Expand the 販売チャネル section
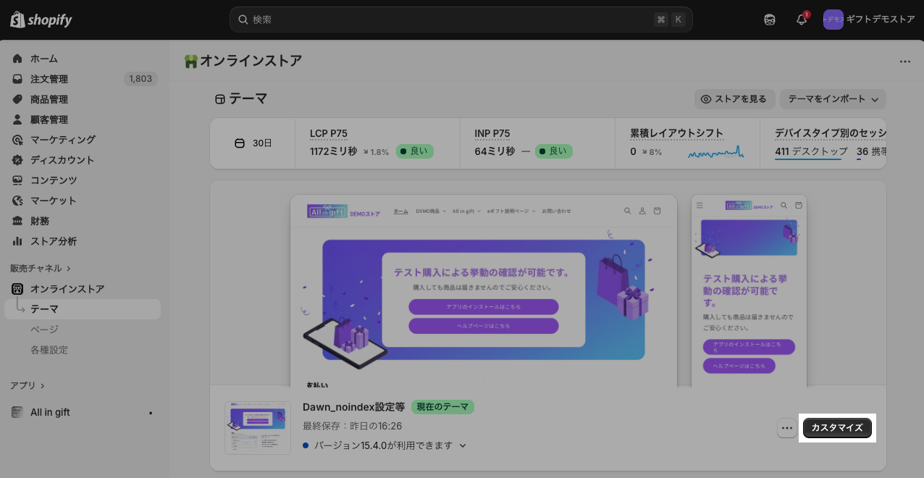The width and height of the screenshot is (924, 478). [41, 268]
